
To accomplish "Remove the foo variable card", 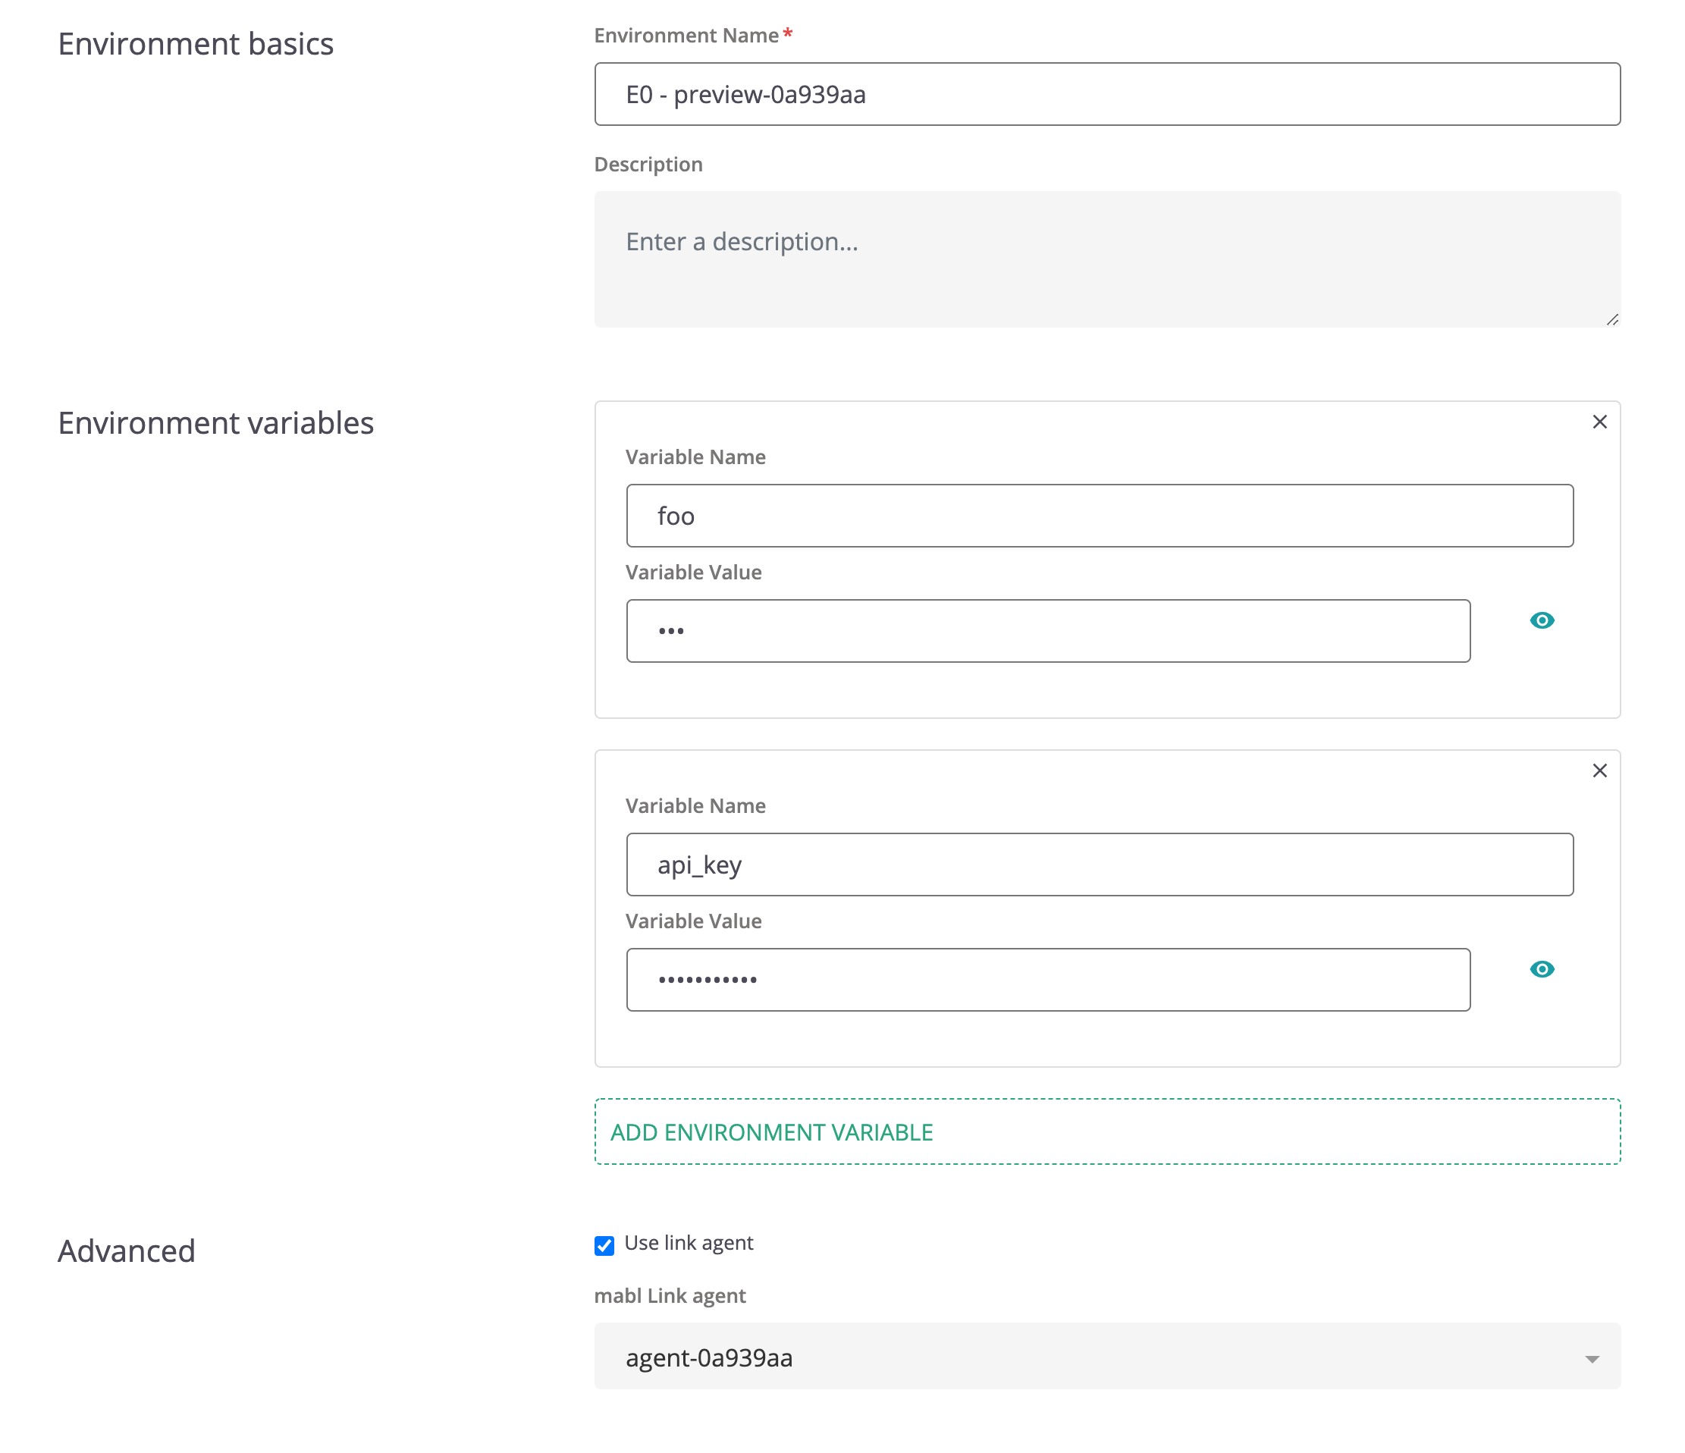I will click(x=1599, y=422).
